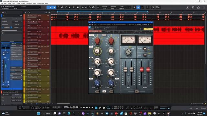Open the sidechain/routing icon in plugin header
The height and width of the screenshot is (116, 207).
point(95,24)
